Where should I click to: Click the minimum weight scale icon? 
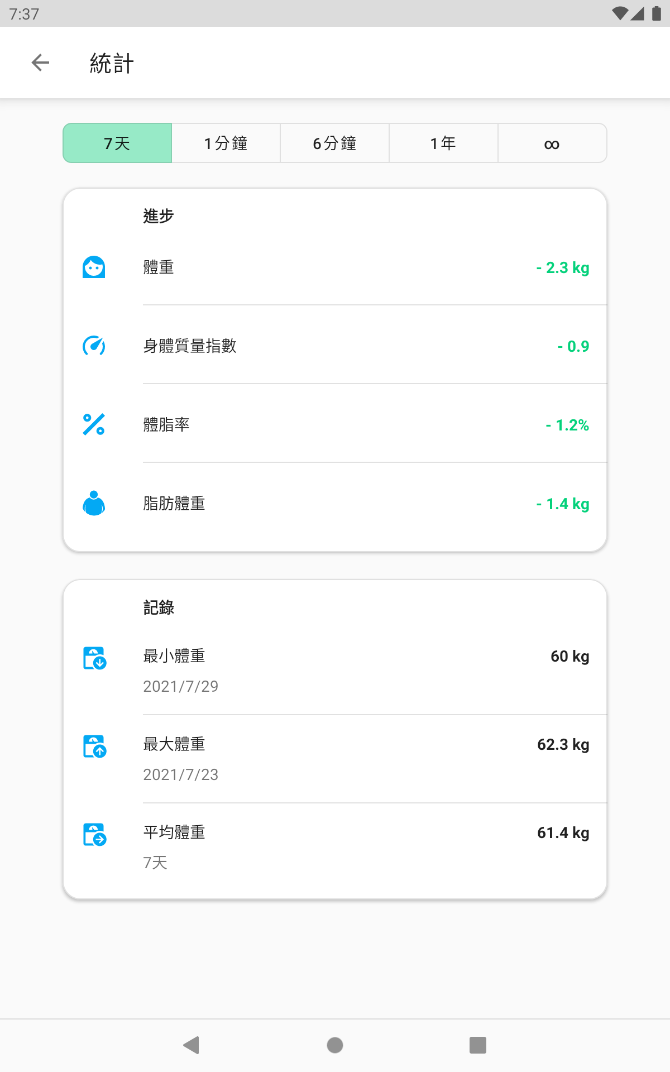click(94, 658)
